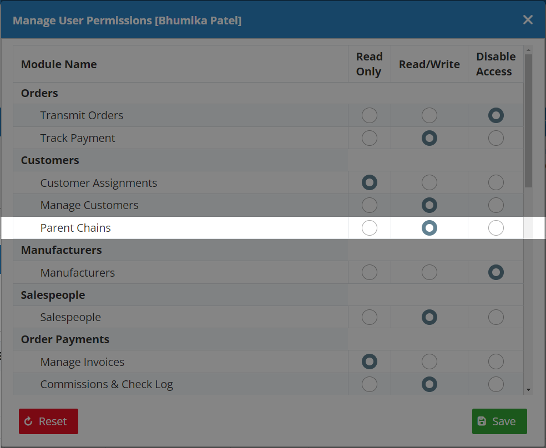Set Transmit Orders to Read Only

(x=369, y=115)
